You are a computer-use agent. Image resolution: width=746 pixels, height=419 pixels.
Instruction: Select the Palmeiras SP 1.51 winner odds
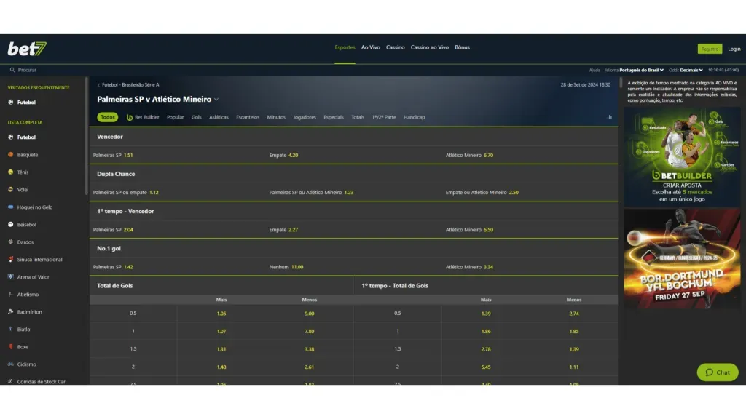pos(128,155)
